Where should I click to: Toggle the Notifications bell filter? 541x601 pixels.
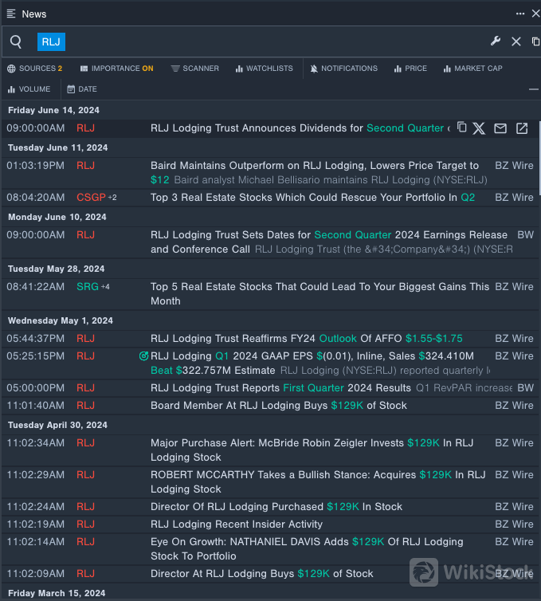[343, 69]
